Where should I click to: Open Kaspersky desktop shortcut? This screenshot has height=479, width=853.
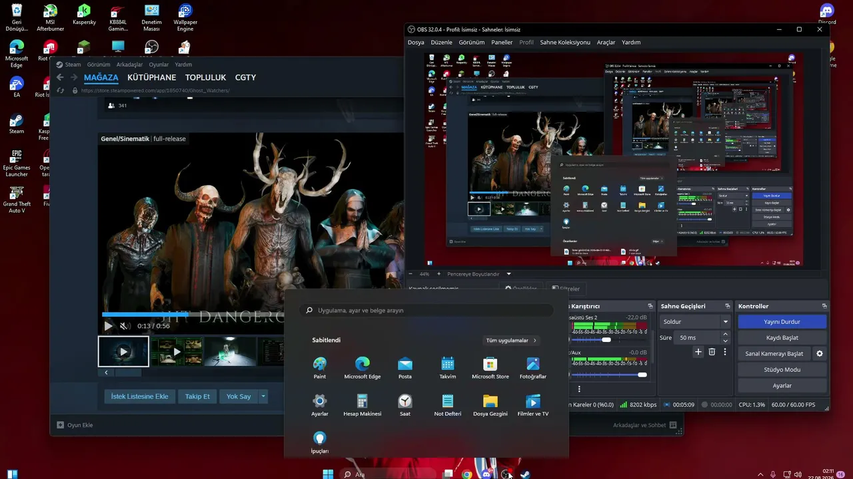(x=84, y=14)
